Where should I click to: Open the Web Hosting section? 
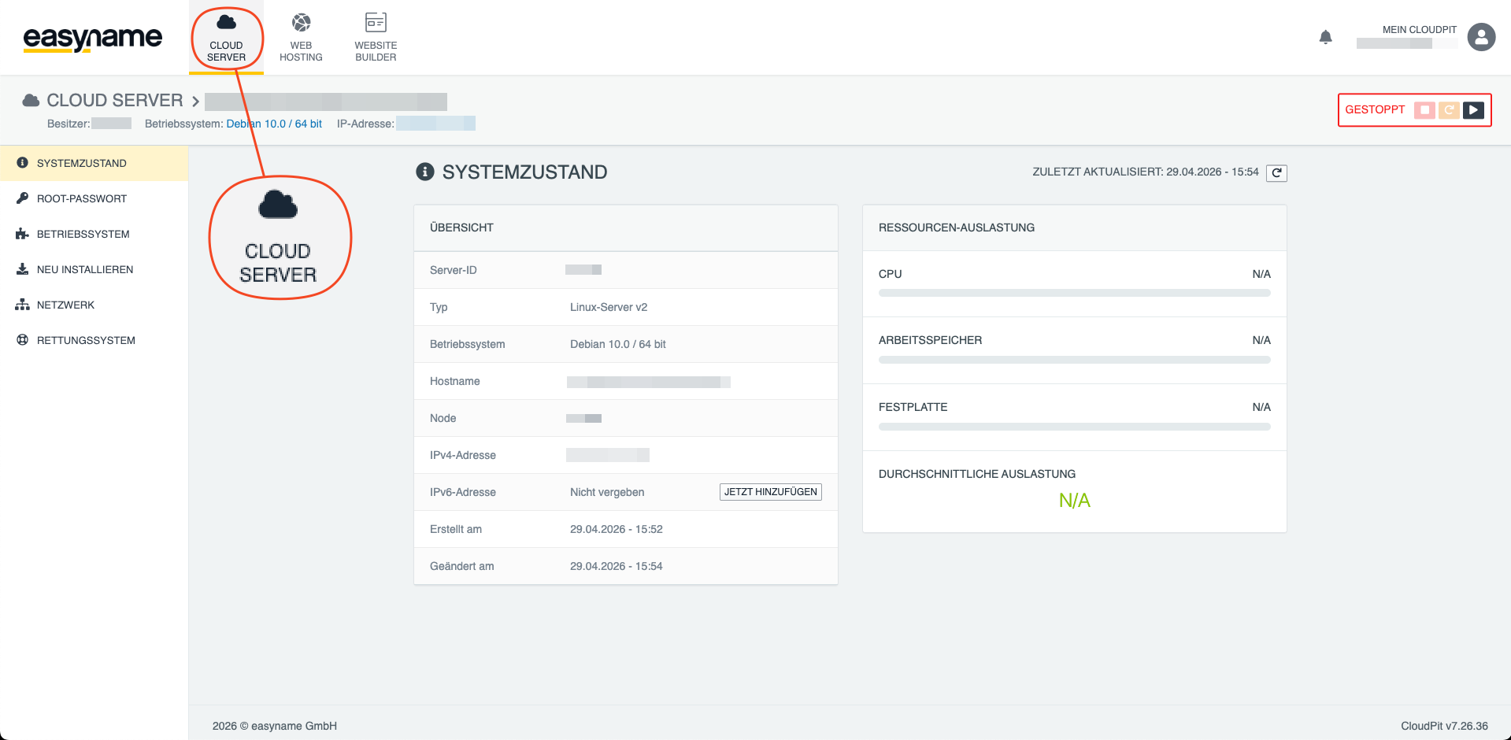301,37
